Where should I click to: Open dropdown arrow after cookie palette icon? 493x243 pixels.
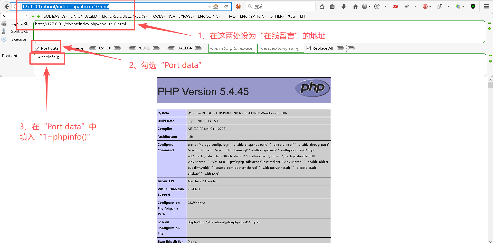pyautogui.click(x=385, y=6)
